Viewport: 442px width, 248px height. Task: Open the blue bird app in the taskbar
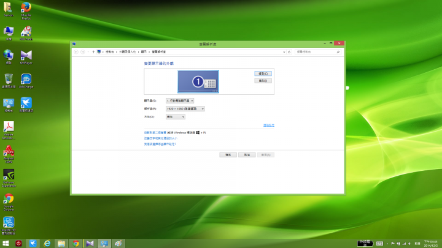(33, 244)
